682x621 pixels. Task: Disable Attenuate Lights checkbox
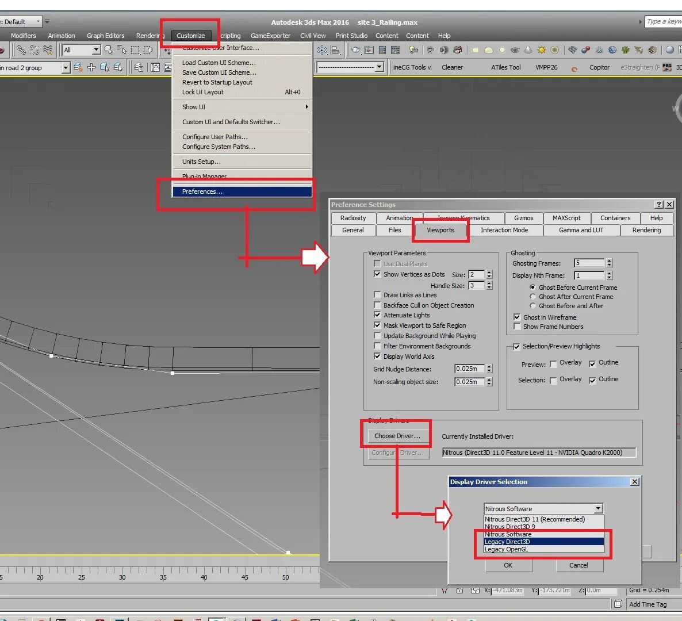pos(377,315)
